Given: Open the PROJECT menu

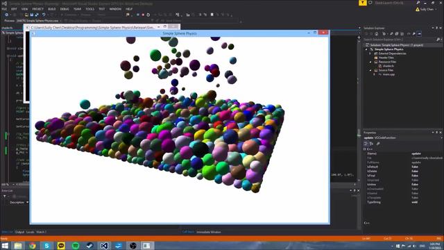Looking at the screenshot, I should click(37, 9).
